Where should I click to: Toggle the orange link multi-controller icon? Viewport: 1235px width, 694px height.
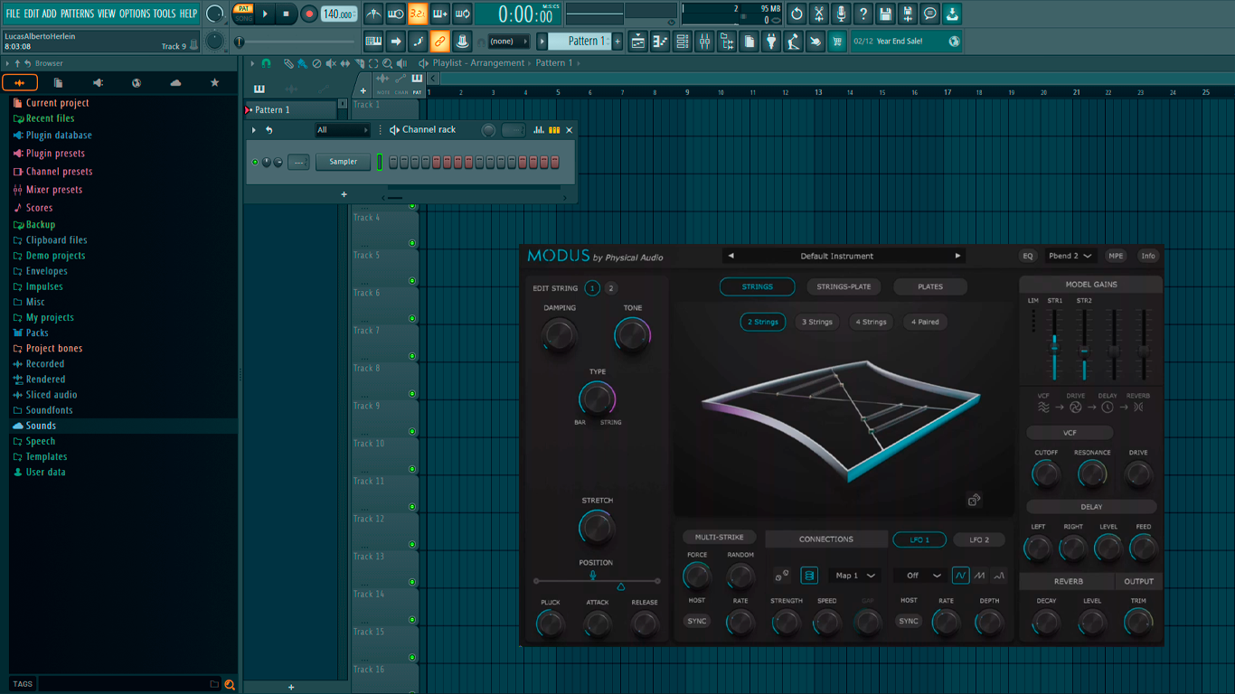coord(439,42)
